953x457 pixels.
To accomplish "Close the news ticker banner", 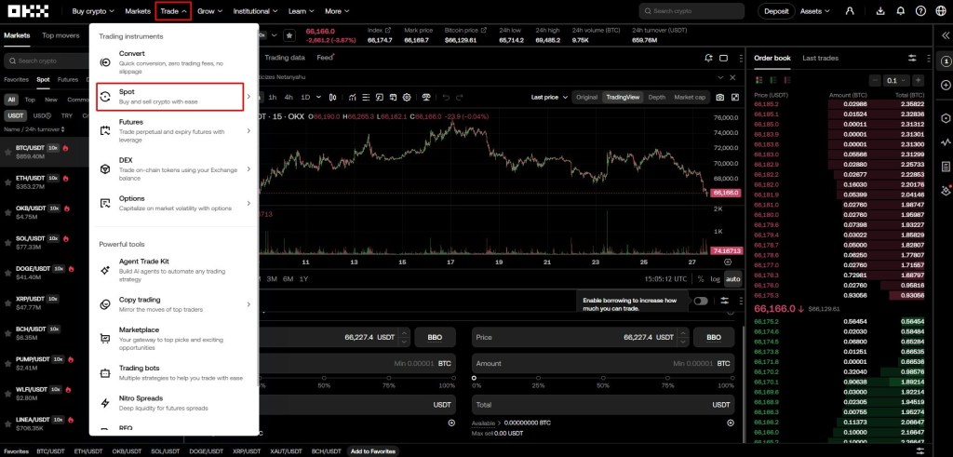I will click(732, 78).
